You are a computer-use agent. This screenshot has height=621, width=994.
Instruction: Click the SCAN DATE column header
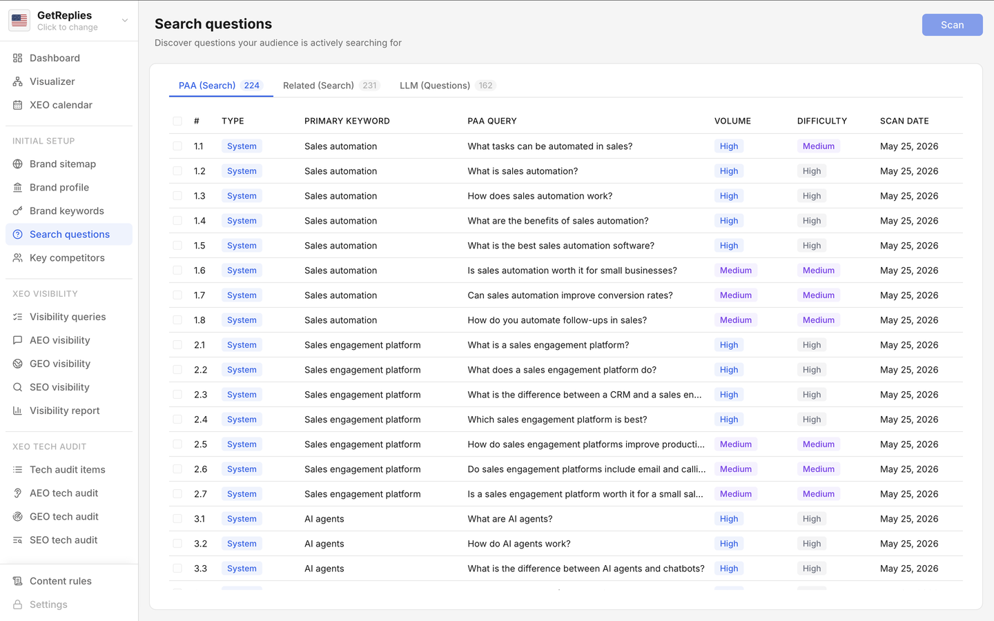(x=904, y=121)
